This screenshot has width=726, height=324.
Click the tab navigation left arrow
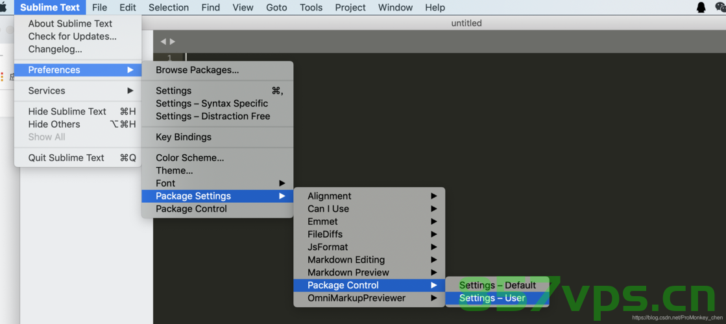(x=163, y=41)
